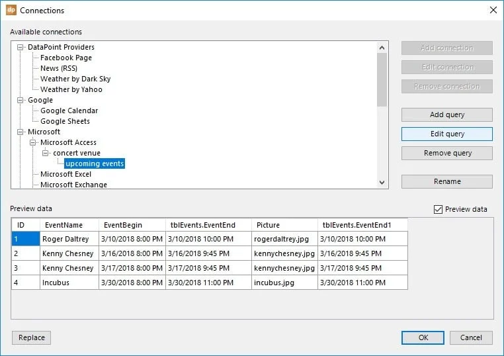Viewport: 504px width, 356px height.
Task: Collapse the concert venue connection
Action: click(46, 153)
